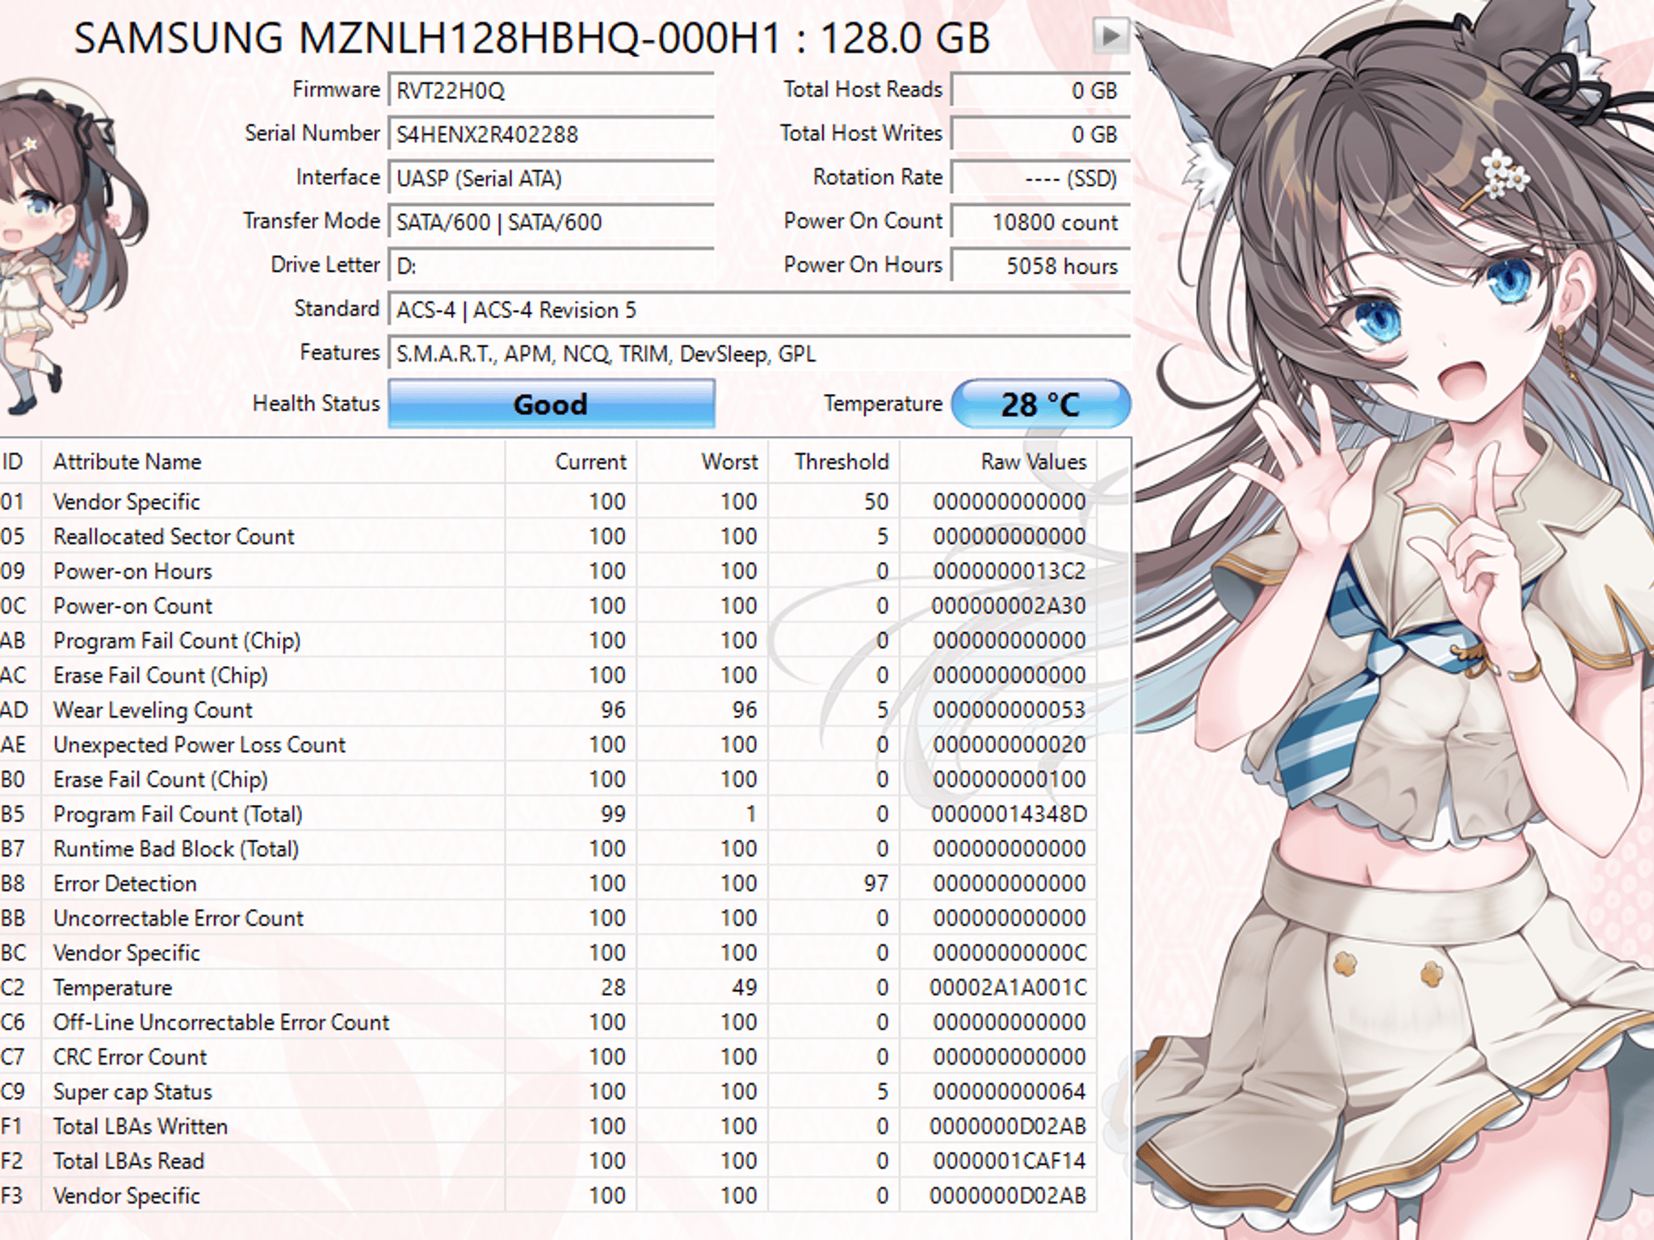
Task: Click the Drive Letter field D:
Action: (551, 266)
